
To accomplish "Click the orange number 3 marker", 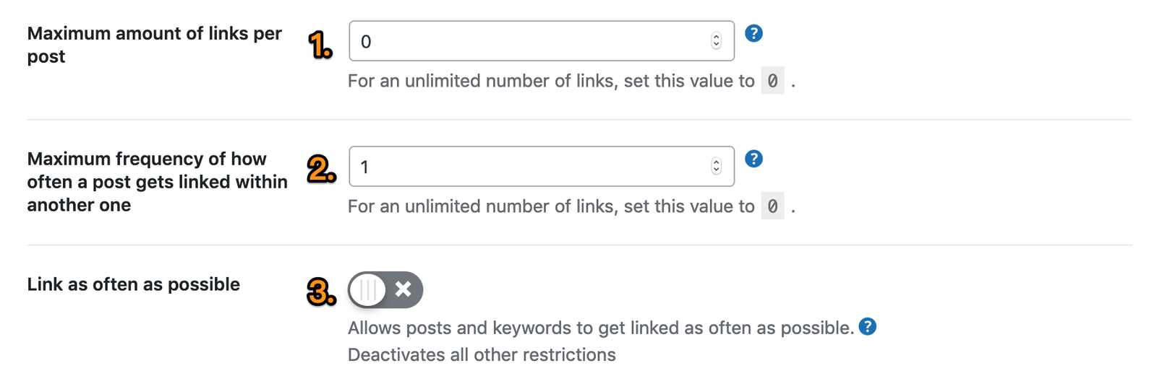I will (321, 292).
